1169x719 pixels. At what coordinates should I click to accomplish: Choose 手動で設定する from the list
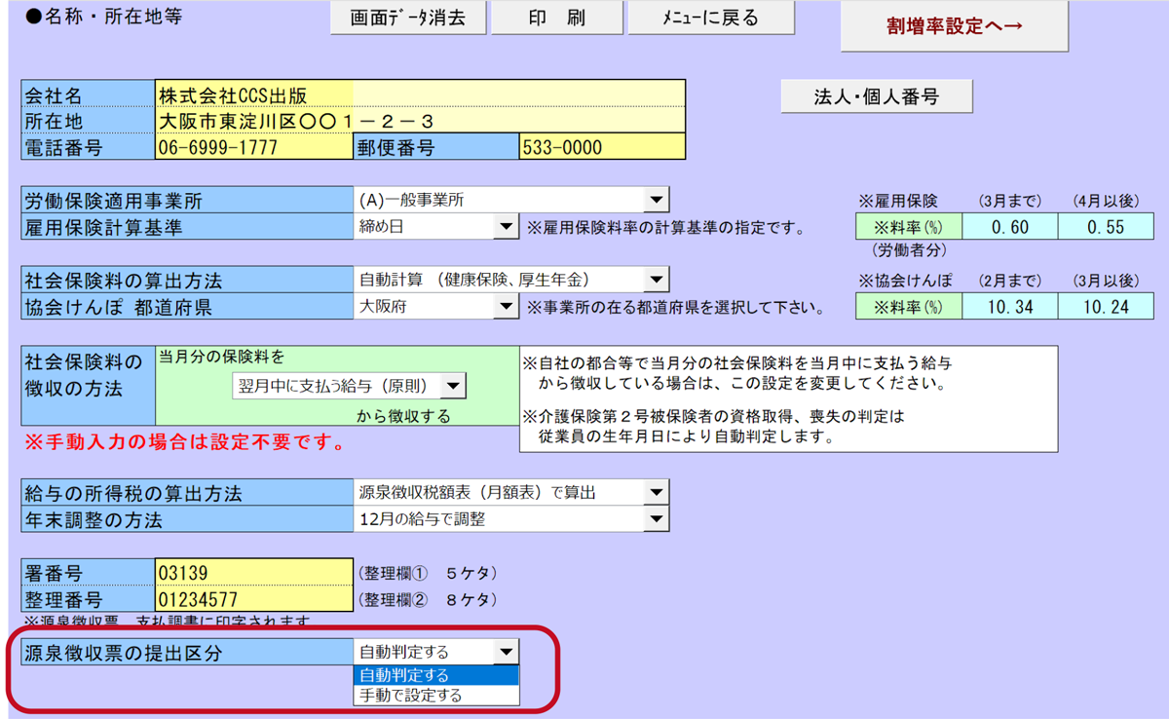click(x=435, y=696)
